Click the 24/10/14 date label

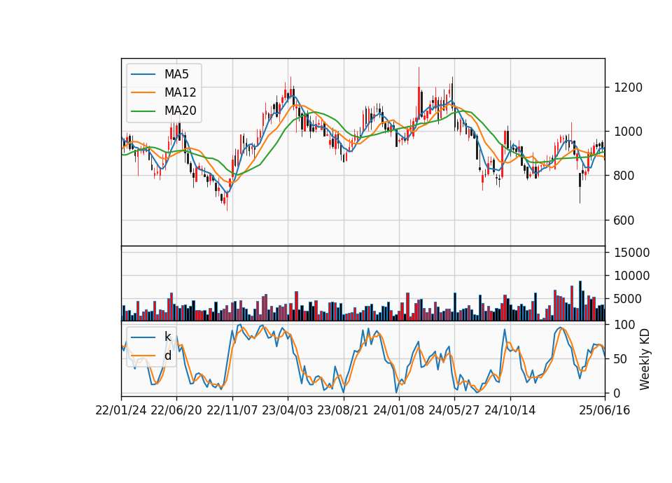click(510, 411)
